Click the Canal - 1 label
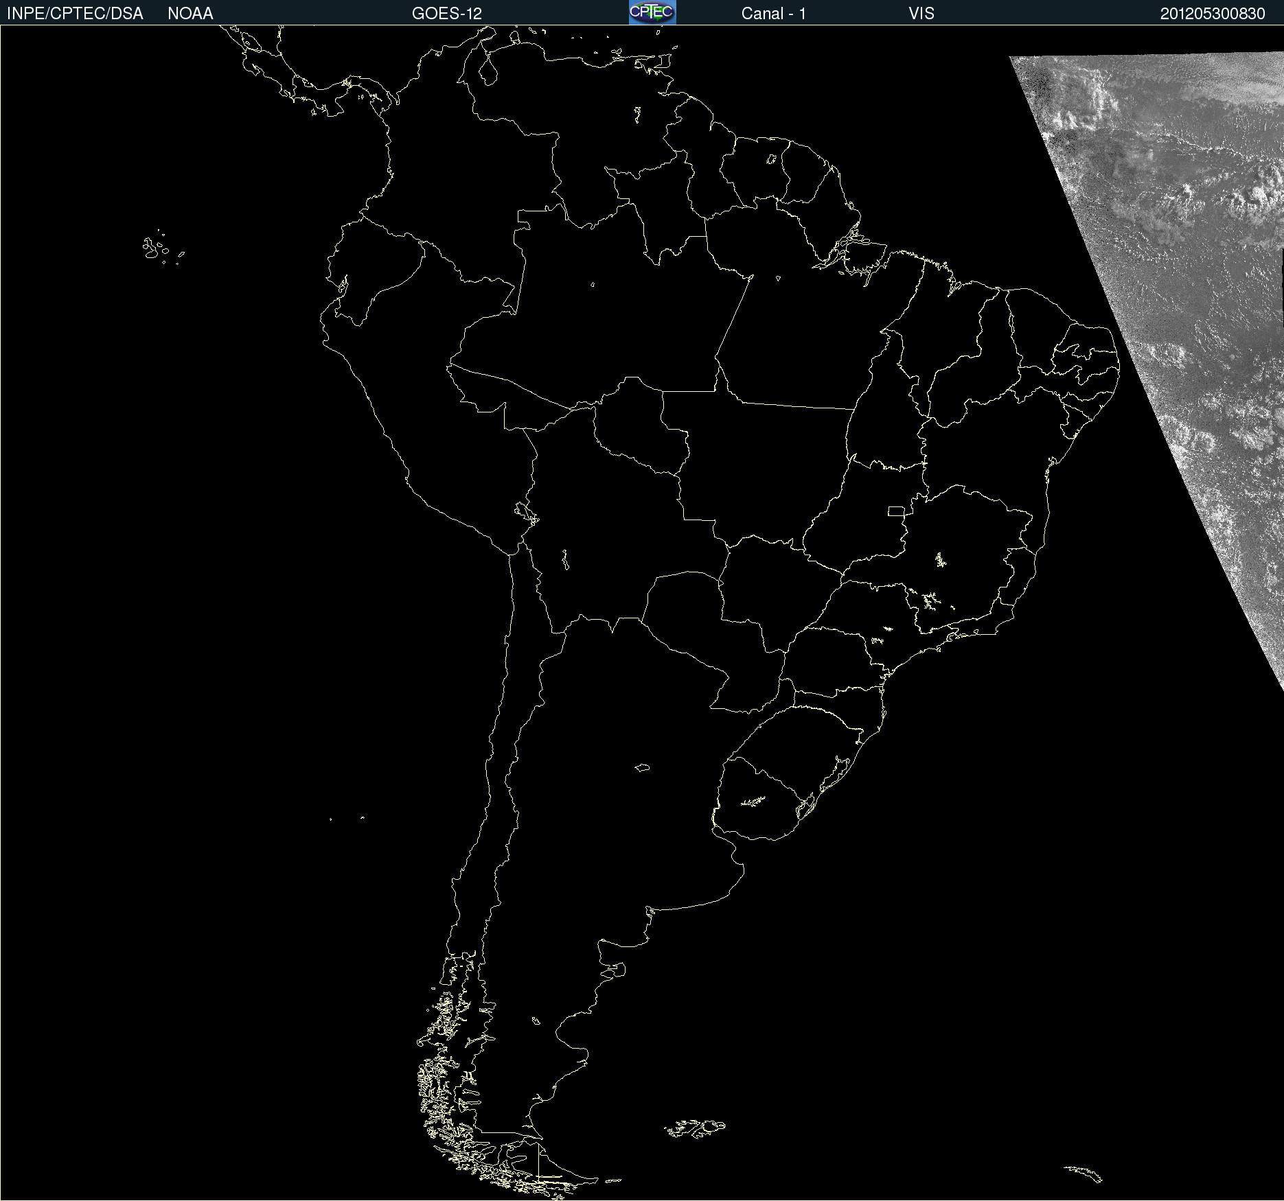 pos(774,14)
